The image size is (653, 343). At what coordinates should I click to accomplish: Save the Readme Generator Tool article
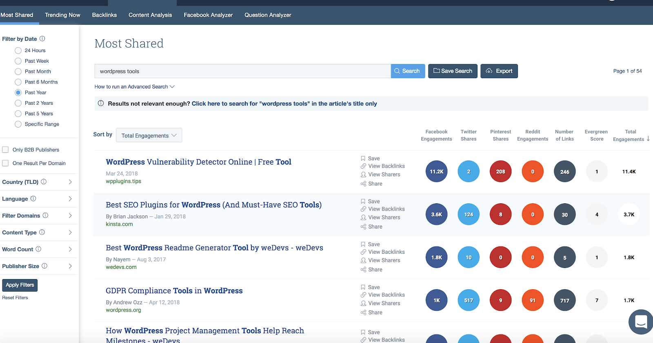pyautogui.click(x=370, y=244)
